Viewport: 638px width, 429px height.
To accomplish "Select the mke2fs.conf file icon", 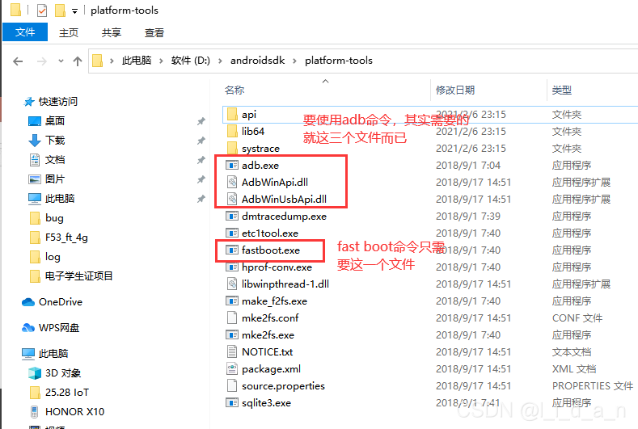I will 232,318.
